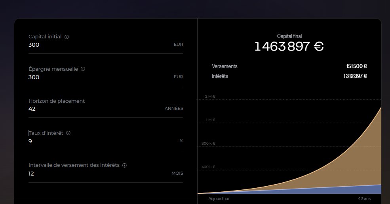Open info icon beside Intervalle de versement des intérêts
390x204 pixels.
point(124,165)
